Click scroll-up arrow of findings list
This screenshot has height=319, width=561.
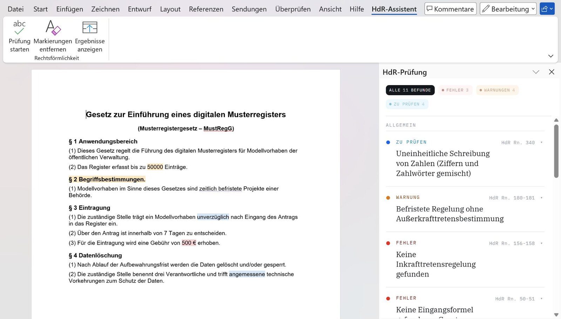click(556, 120)
